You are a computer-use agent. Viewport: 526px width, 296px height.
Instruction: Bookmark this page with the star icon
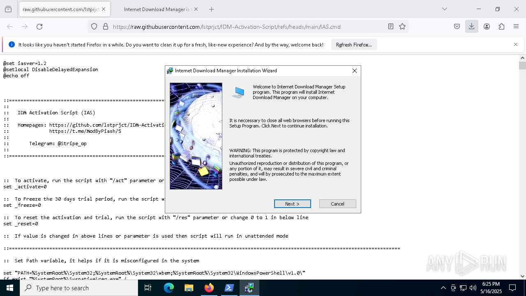[x=402, y=27]
